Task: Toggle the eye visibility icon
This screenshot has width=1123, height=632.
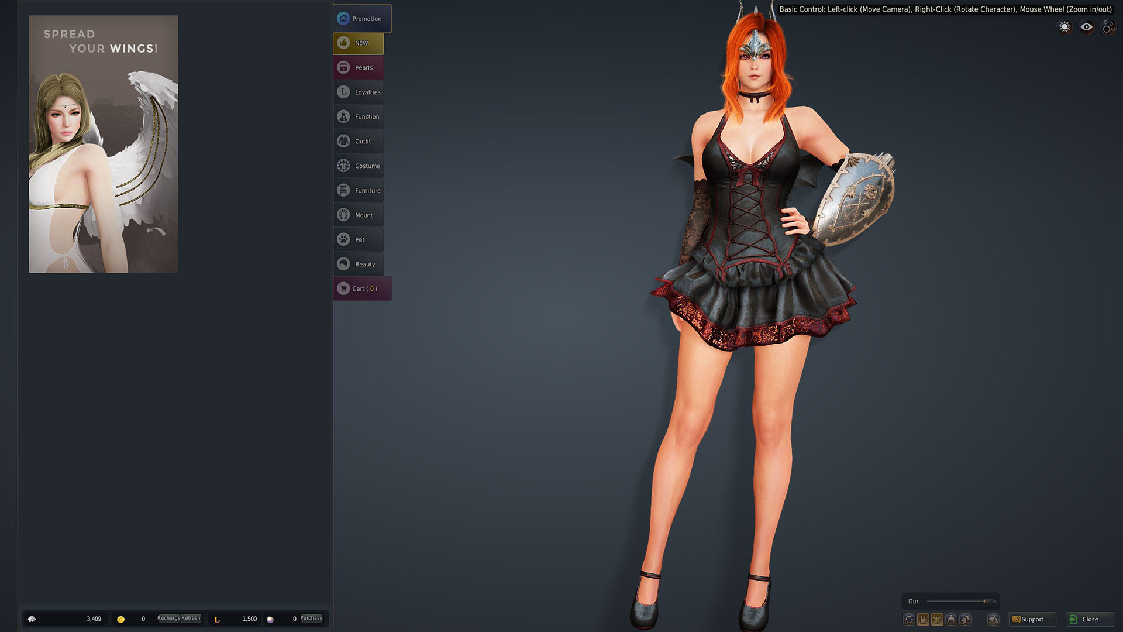Action: click(1087, 27)
